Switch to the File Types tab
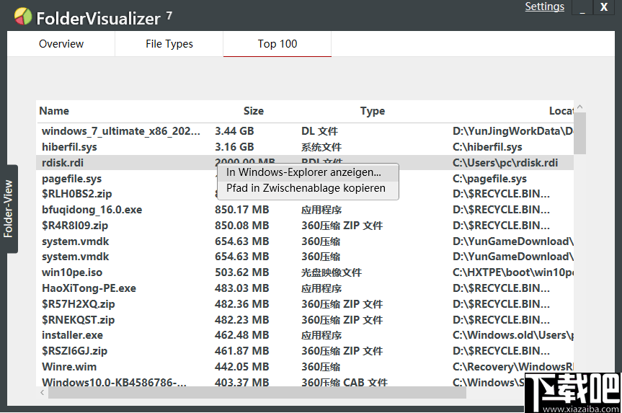This screenshot has height=413, width=622. (x=169, y=44)
